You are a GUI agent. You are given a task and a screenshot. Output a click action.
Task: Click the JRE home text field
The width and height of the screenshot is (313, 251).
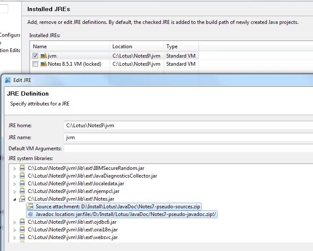[187, 125]
